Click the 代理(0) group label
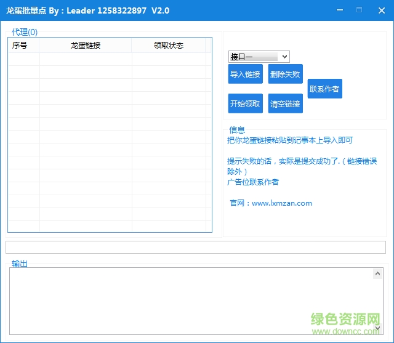 pos(25,32)
